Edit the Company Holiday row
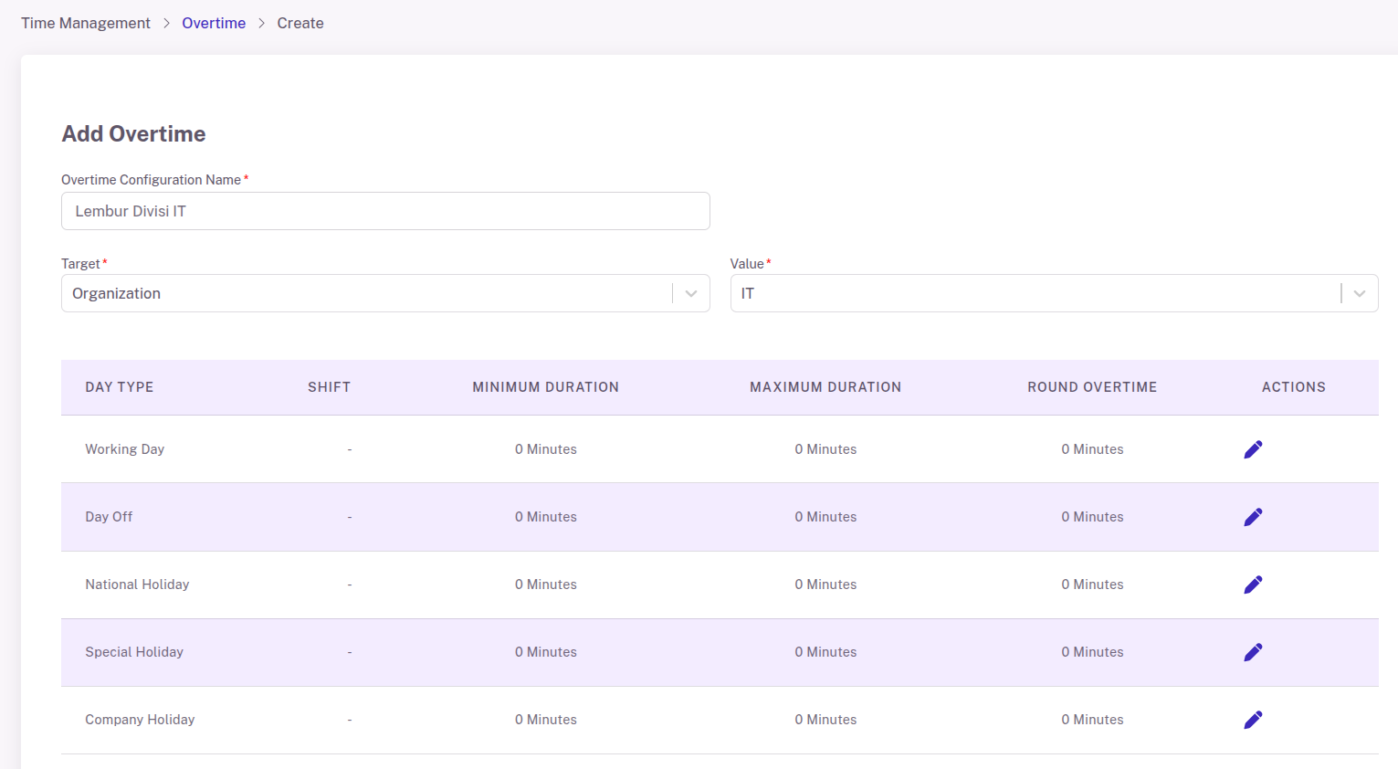 1253,720
